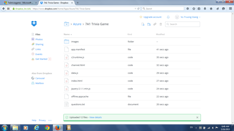Click the Dropbox logo icon
Viewport: 234px width, 131px height.
(34, 24)
